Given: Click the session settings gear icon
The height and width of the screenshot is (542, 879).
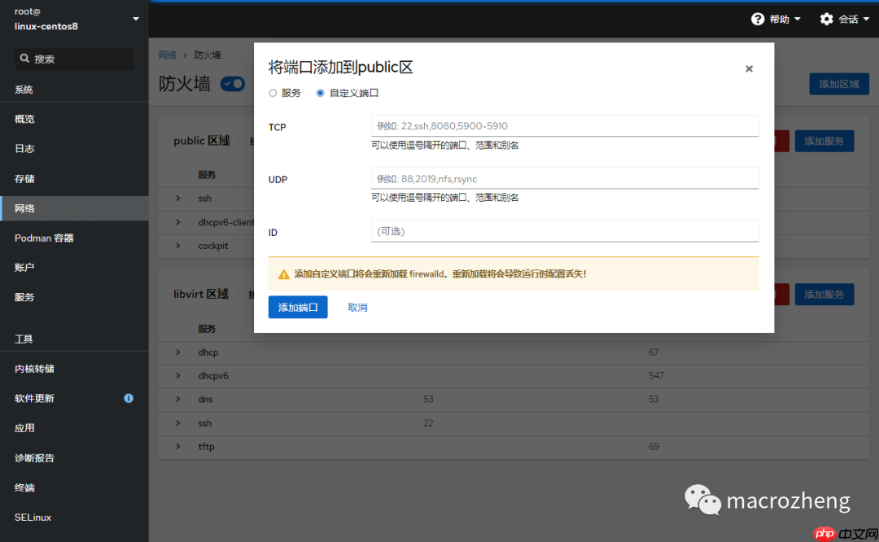Looking at the screenshot, I should 826,19.
